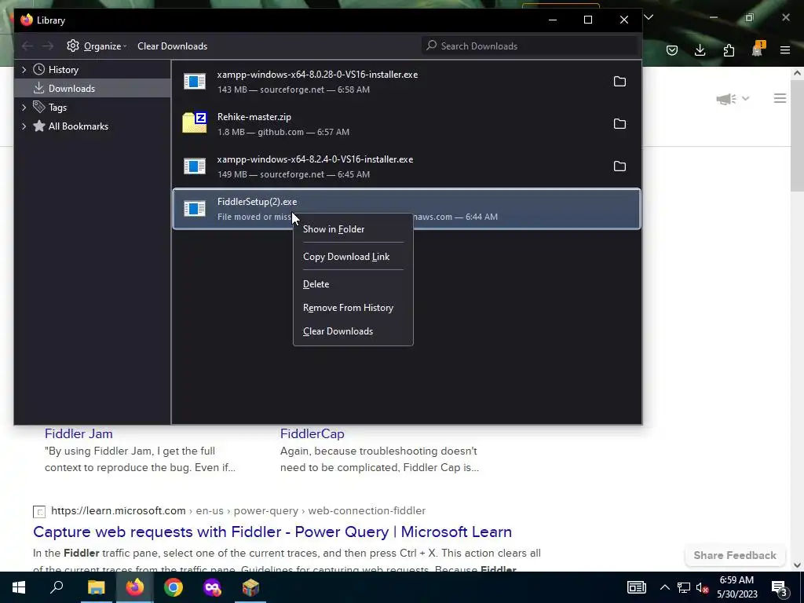Open the web page hamburger menu
This screenshot has height=603, width=804.
[x=780, y=98]
